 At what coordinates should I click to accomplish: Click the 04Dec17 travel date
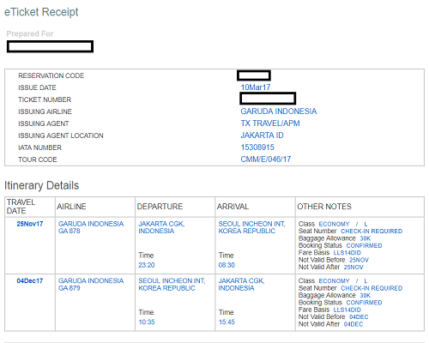(30, 280)
